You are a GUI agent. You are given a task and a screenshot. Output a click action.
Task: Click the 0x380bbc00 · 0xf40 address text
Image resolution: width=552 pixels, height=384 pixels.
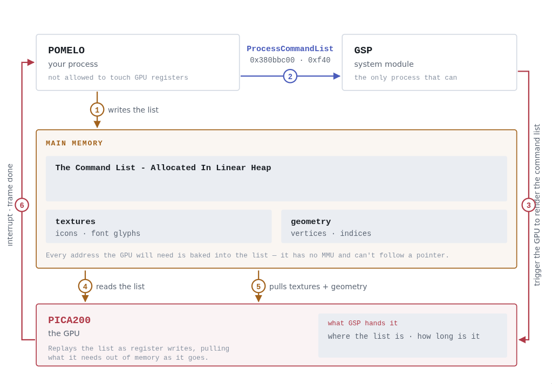click(x=290, y=60)
